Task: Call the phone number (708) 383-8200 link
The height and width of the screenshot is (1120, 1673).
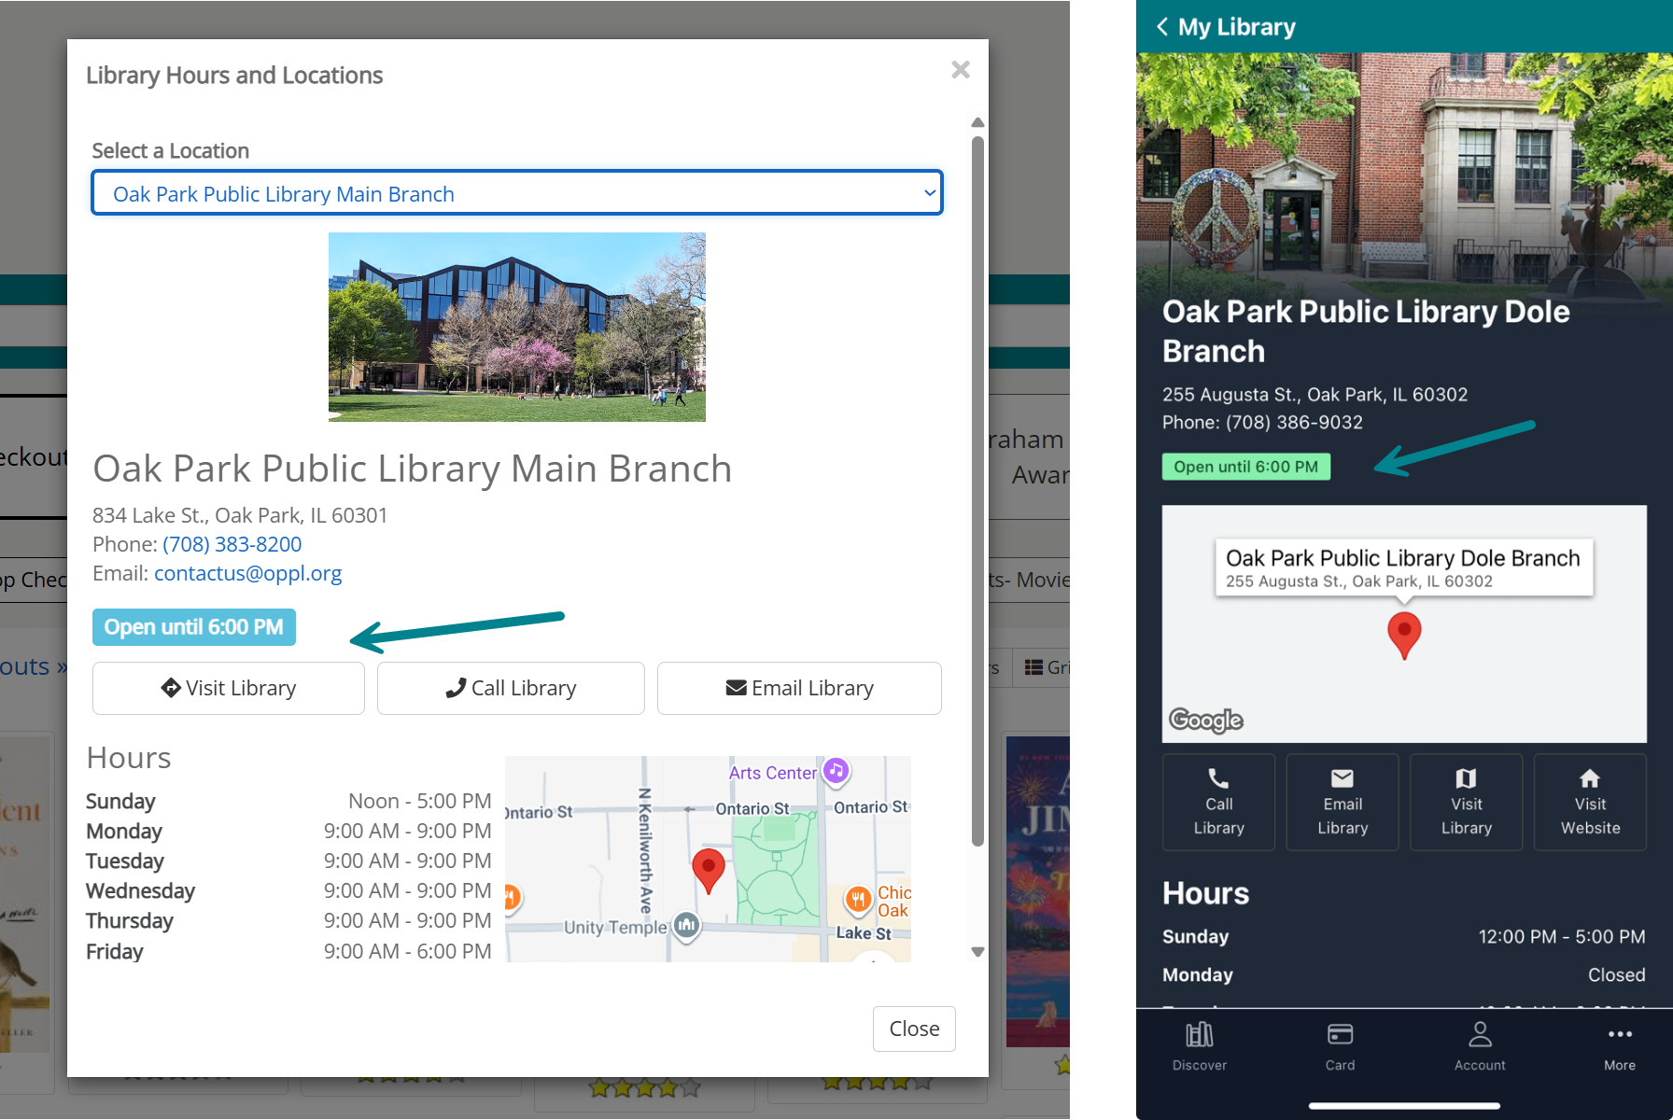Action: pyautogui.click(x=232, y=544)
